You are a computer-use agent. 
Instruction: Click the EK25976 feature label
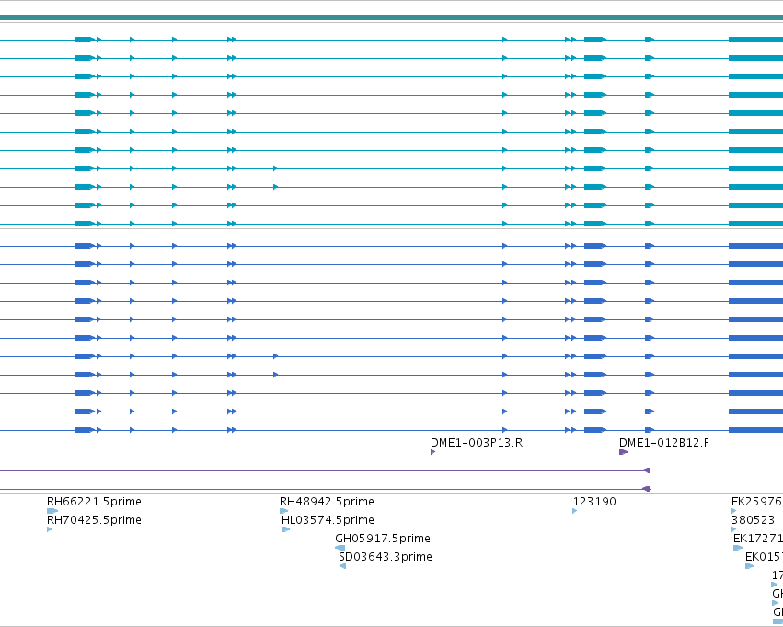(757, 502)
